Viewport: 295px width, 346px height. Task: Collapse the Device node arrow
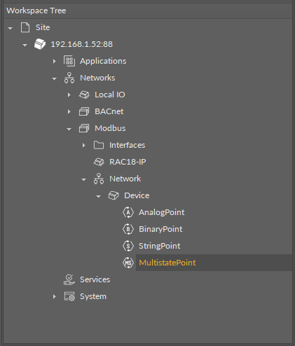tap(98, 196)
